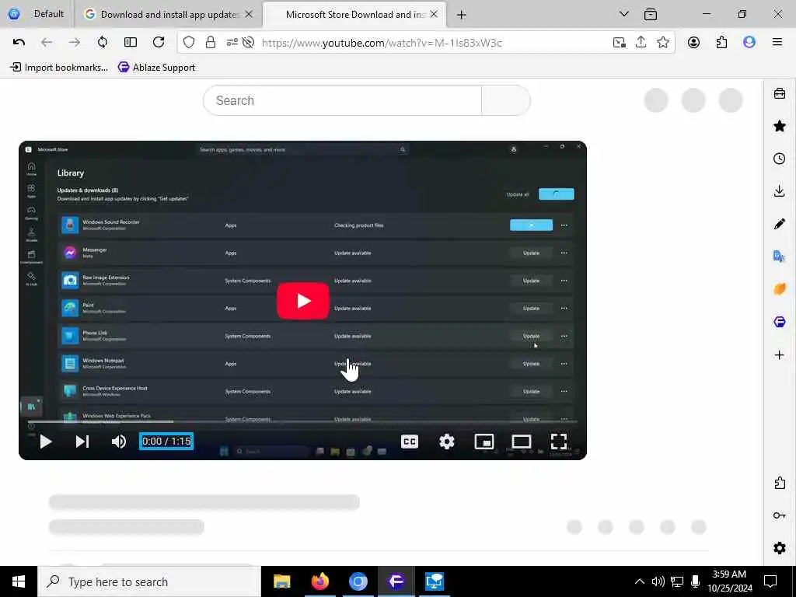Mute the video with the speaker icon
Screen dimensions: 796x597
(119, 442)
